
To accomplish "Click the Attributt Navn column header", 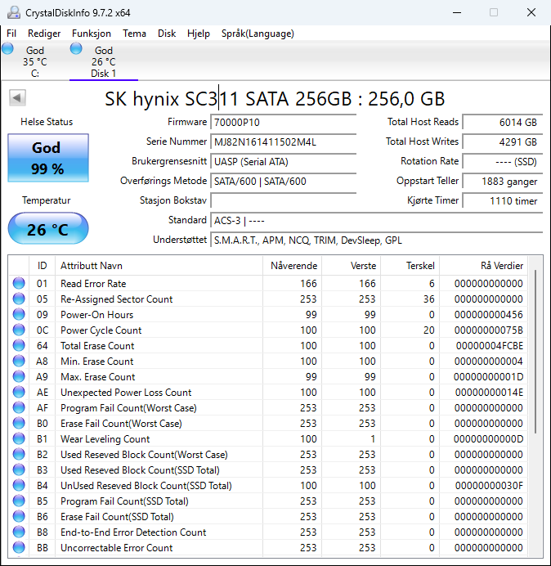I will 159,266.
